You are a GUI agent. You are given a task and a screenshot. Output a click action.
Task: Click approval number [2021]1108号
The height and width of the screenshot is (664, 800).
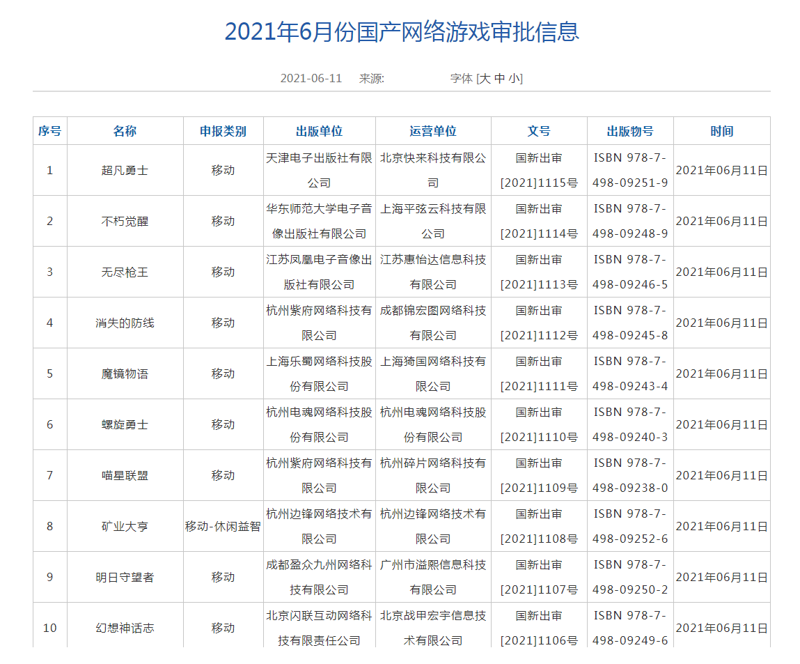point(539,539)
